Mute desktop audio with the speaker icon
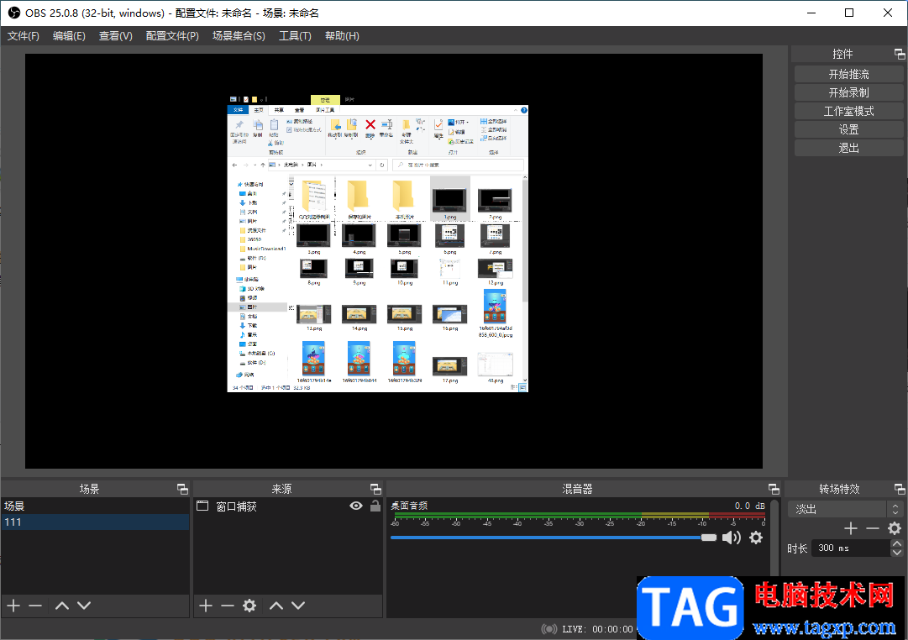The height and width of the screenshot is (640, 908). pyautogui.click(x=732, y=538)
